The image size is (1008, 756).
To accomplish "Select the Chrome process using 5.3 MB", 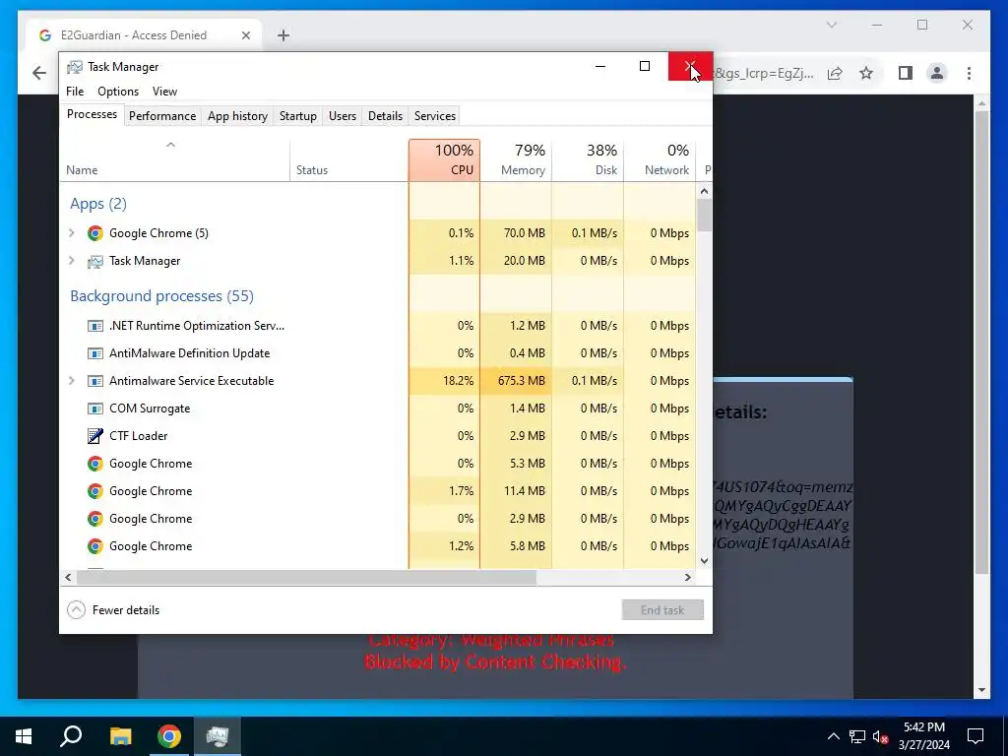I will [378, 464].
